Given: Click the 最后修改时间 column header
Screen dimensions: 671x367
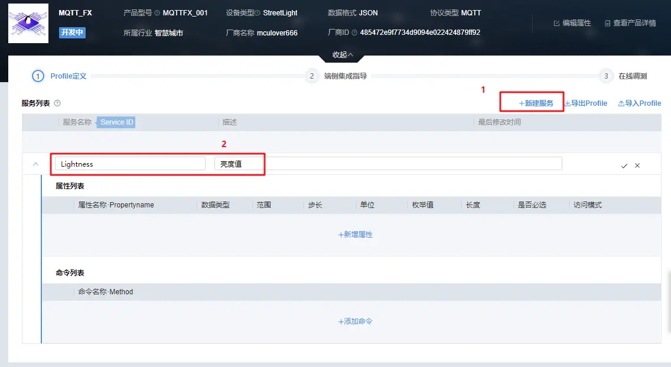Looking at the screenshot, I should 499,122.
